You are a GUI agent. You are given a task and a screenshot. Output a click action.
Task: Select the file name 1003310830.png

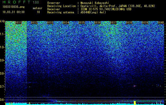pos(14,7)
